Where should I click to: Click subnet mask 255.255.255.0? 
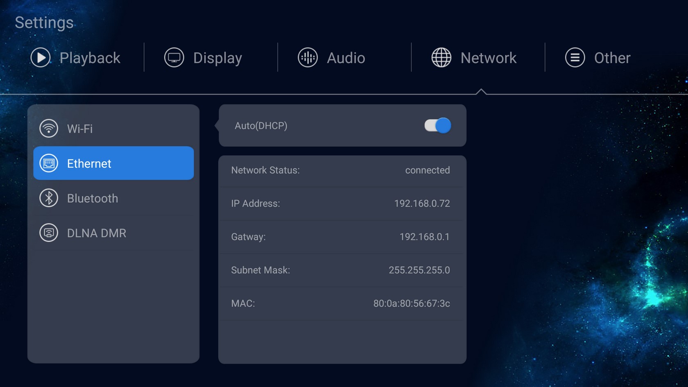[x=419, y=270]
